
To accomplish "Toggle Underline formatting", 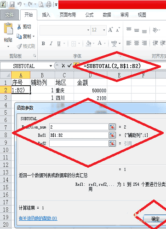I will [59, 43].
